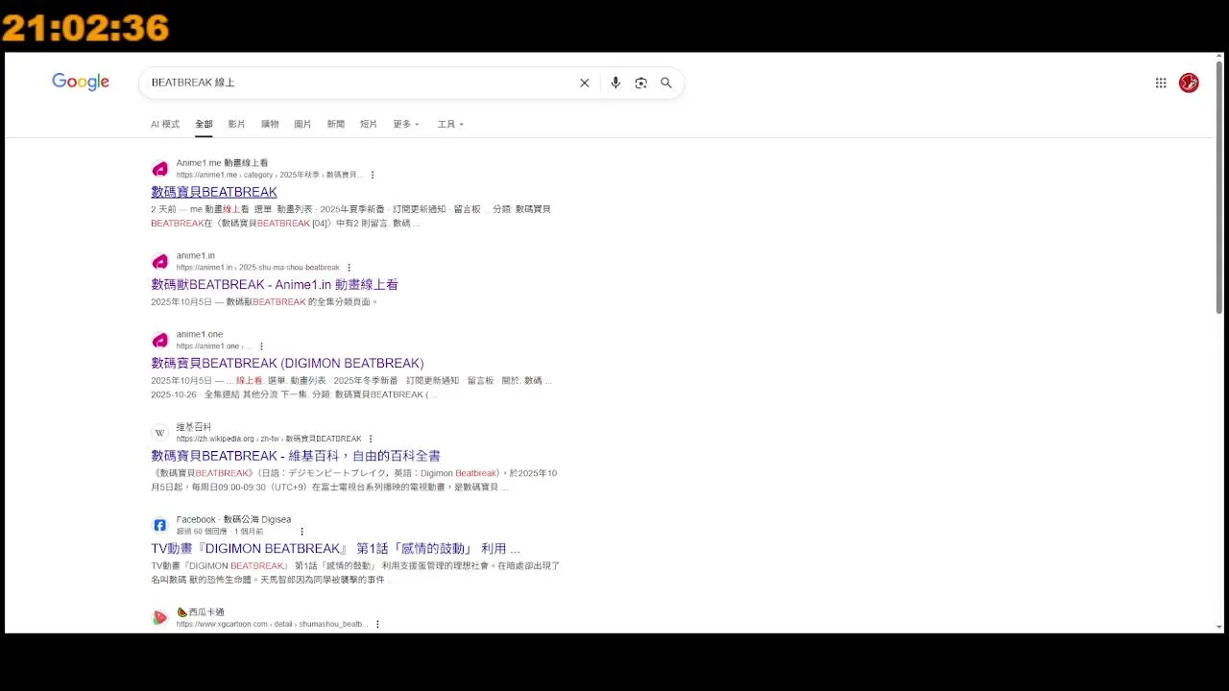The image size is (1229, 691).
Task: Open more options for anime1.one result
Action: (261, 346)
